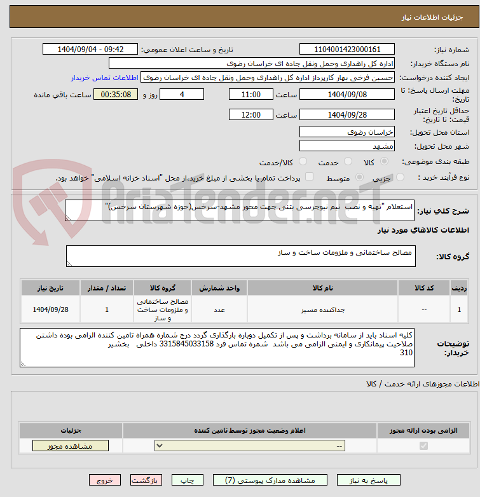Open the اعلام وضعیت مجوز dropdown
The image size is (480, 497).
(249, 446)
